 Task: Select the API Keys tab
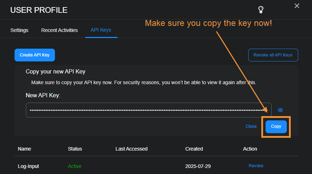click(x=101, y=30)
